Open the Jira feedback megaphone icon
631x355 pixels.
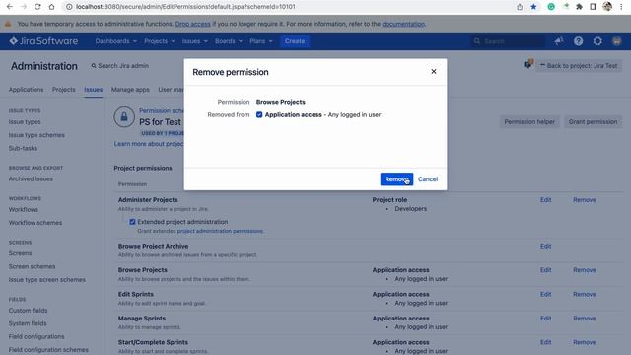point(559,41)
